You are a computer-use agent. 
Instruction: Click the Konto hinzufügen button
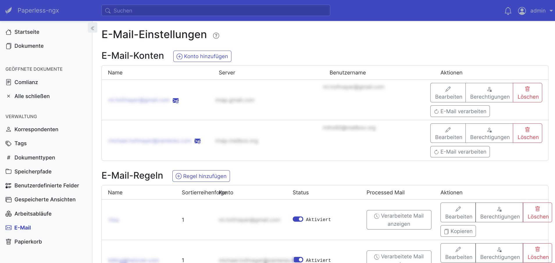202,56
